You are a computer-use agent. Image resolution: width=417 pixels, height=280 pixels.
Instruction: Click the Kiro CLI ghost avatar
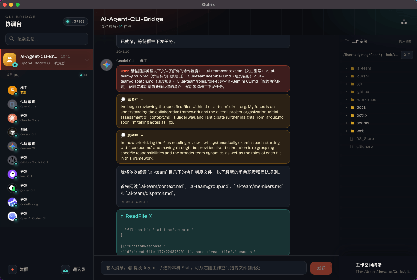(12, 174)
